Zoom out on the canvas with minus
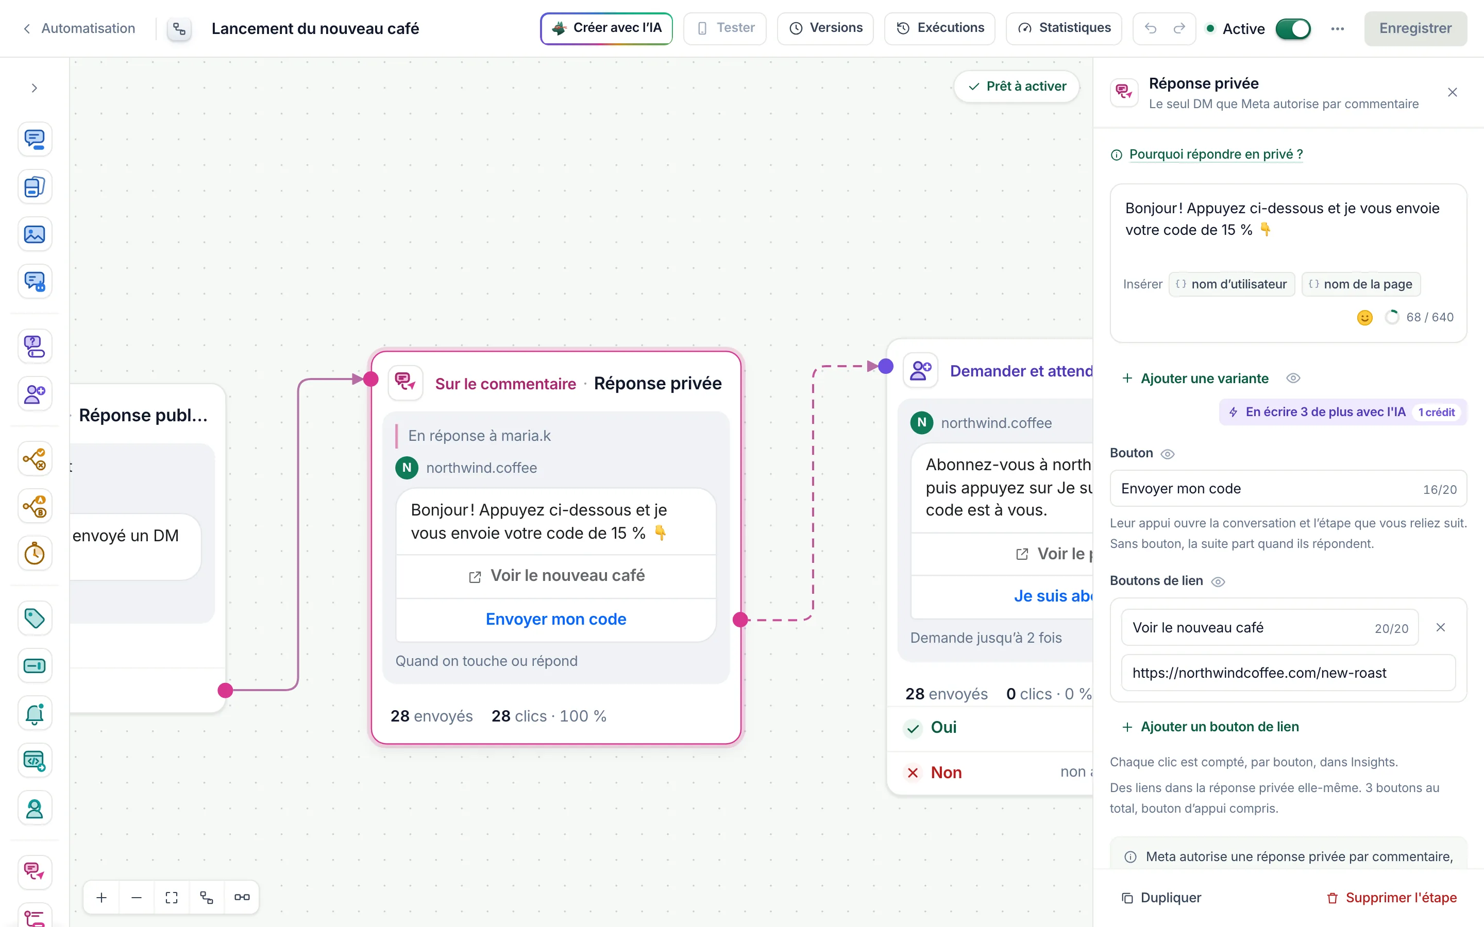This screenshot has width=1484, height=927. click(136, 897)
